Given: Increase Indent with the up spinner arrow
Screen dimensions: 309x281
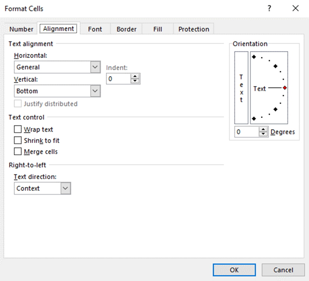Looking at the screenshot, I should tap(135, 77).
